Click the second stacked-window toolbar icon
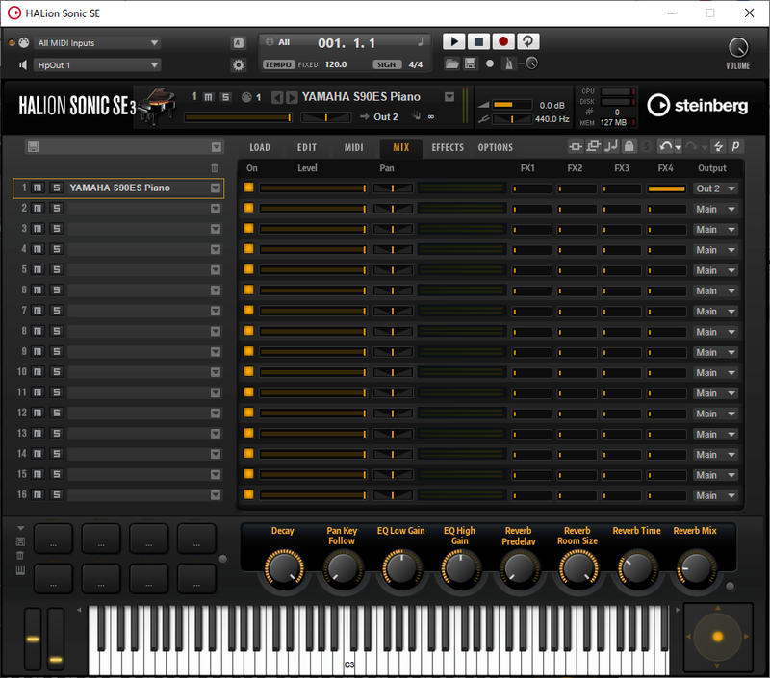Screen dimensions: 770x678 [x=593, y=146]
